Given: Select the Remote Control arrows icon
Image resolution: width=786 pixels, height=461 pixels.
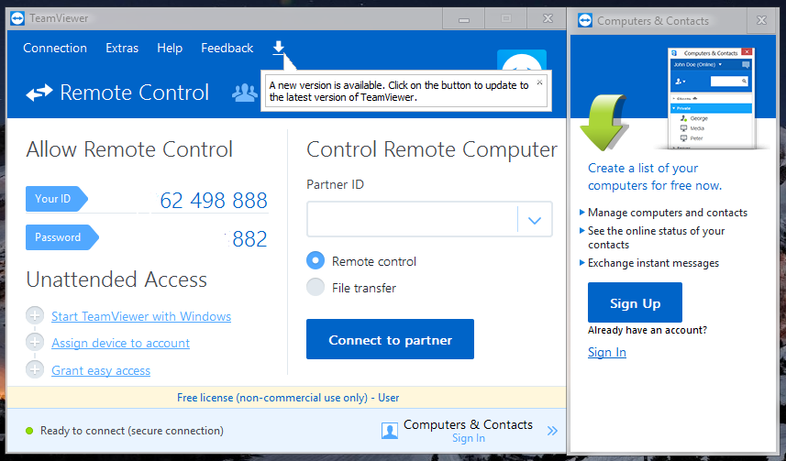Looking at the screenshot, I should point(39,93).
